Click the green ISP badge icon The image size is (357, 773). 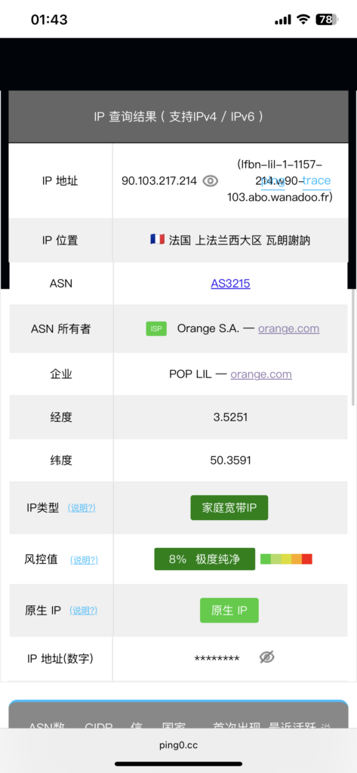[156, 329]
